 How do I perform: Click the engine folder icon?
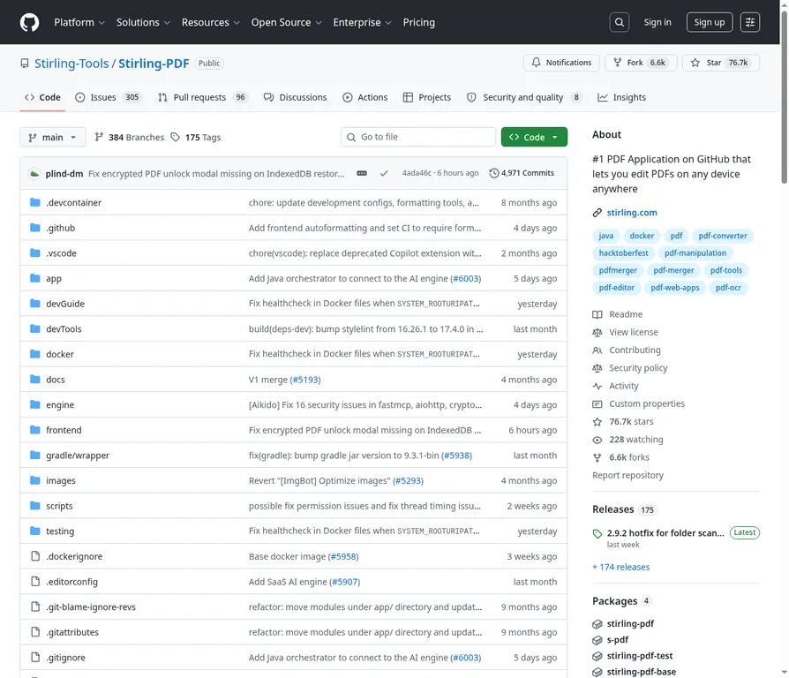point(34,404)
